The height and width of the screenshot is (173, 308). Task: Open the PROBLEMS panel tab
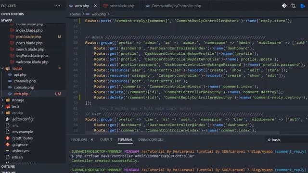(79, 140)
